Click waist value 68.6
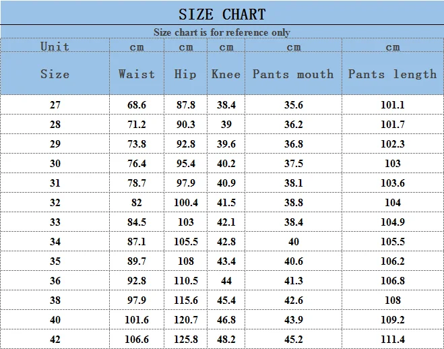The width and height of the screenshot is (444, 349). pyautogui.click(x=137, y=105)
